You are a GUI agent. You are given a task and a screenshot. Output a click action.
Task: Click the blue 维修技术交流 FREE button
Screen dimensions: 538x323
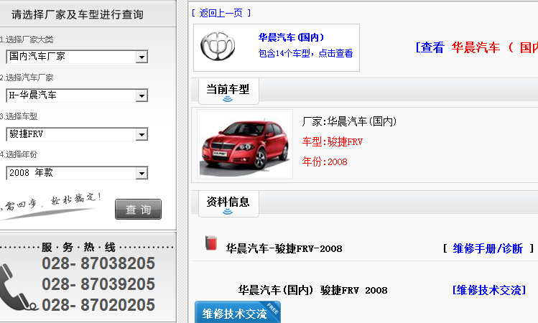[x=238, y=312]
